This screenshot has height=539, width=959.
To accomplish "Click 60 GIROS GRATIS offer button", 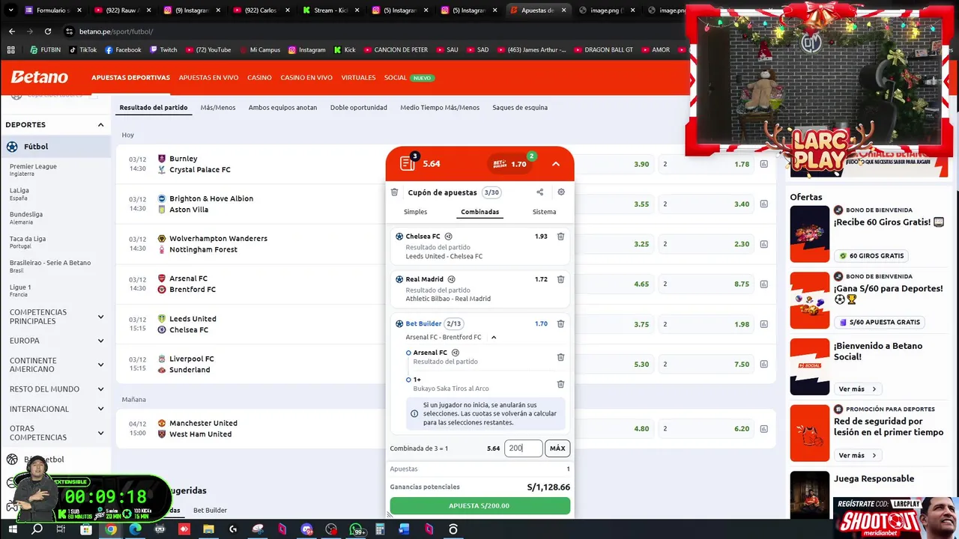I will click(x=871, y=255).
